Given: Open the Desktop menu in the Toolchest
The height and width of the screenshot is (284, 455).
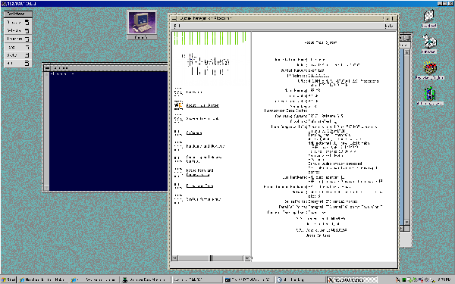Looking at the screenshot, I should click(17, 22).
